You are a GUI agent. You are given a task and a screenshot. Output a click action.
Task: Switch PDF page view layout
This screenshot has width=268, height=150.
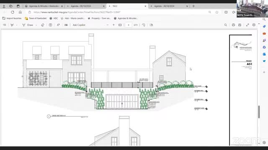pyautogui.click(x=50, y=25)
